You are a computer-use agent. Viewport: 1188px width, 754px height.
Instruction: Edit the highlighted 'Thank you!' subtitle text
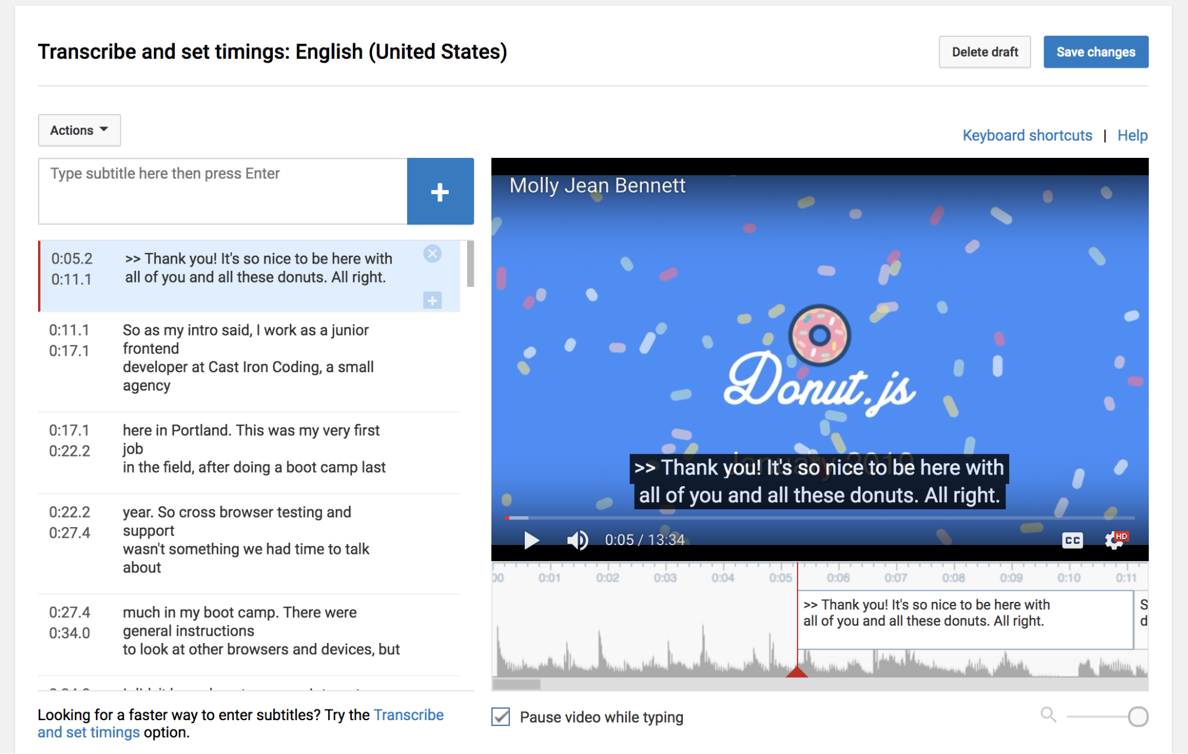tap(259, 268)
